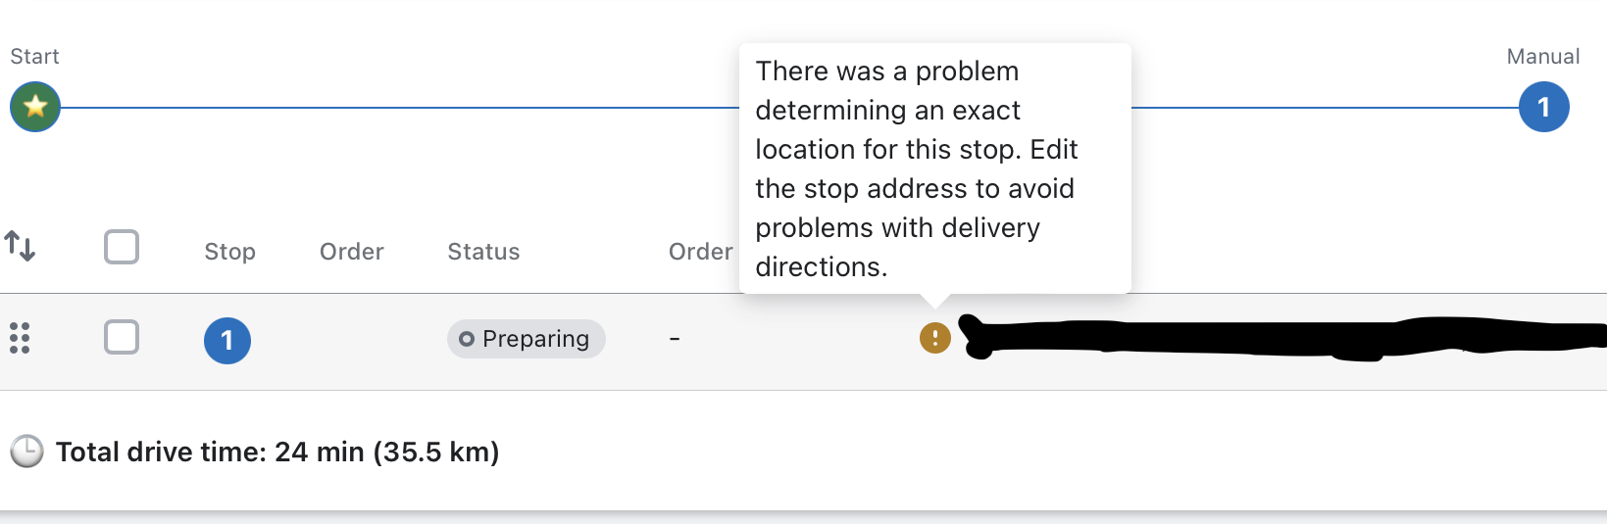
Task: Check the stop 1 row checkbox
Action: click(x=122, y=337)
